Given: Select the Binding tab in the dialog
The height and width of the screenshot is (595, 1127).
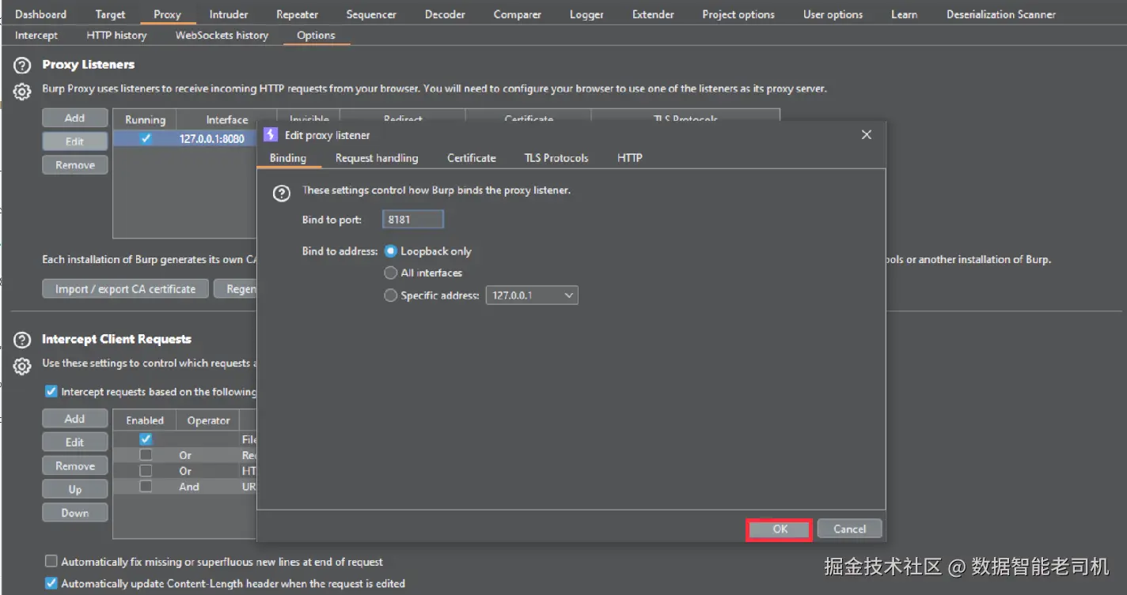Looking at the screenshot, I should (288, 158).
